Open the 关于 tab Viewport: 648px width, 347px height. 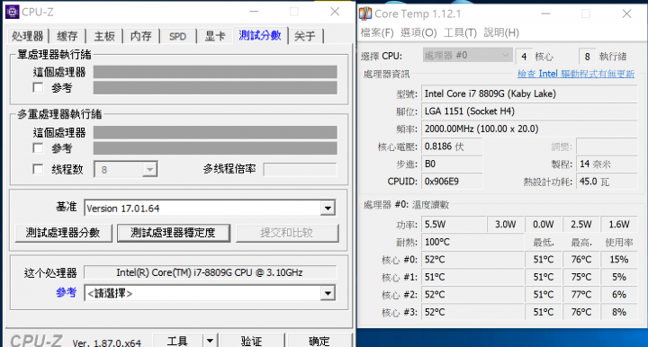(x=305, y=36)
